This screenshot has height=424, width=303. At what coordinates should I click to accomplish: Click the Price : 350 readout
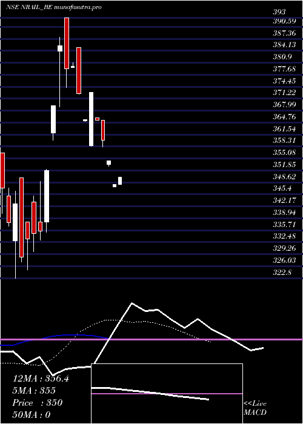38,402
